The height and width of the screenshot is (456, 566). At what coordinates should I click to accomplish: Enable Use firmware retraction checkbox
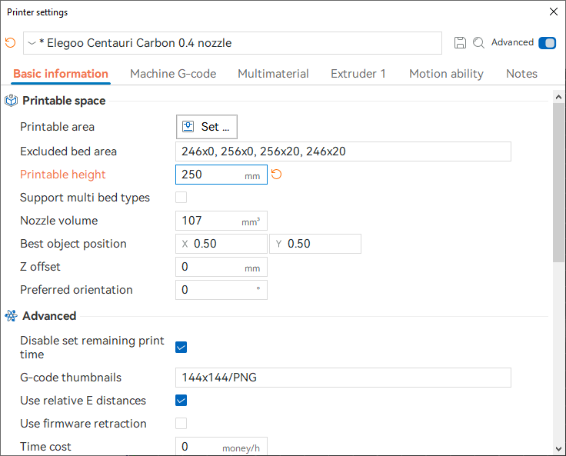[x=181, y=424]
